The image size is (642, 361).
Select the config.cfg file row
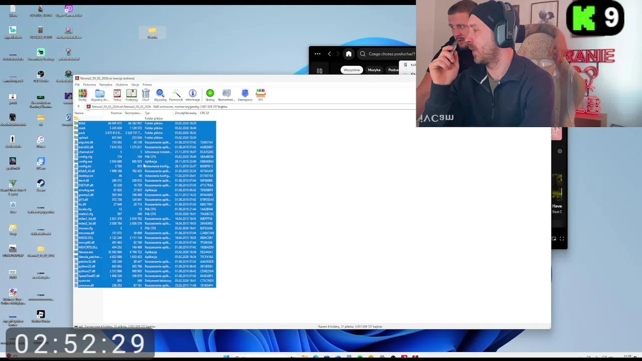click(x=145, y=157)
